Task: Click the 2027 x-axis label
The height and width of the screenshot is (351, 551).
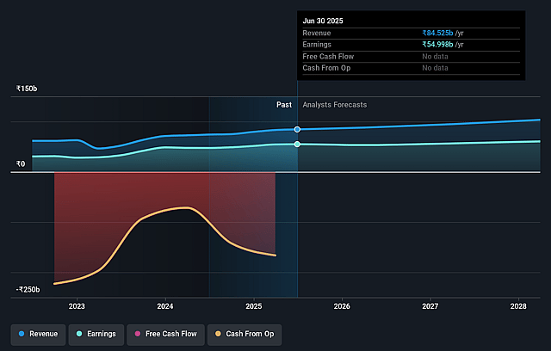Action: pos(430,306)
